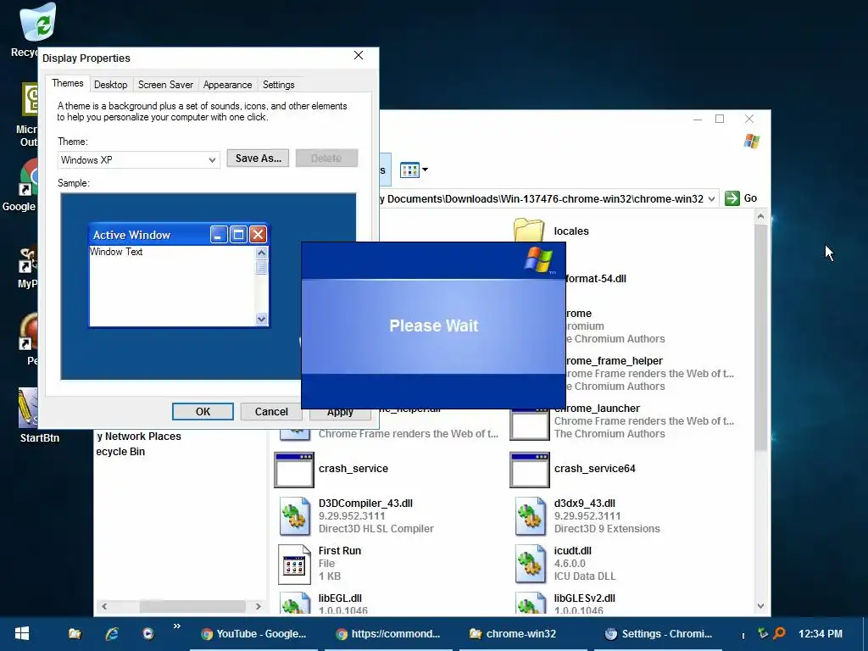
Task: Select the D3DCompiler_43.dll file icon
Action: tap(294, 516)
